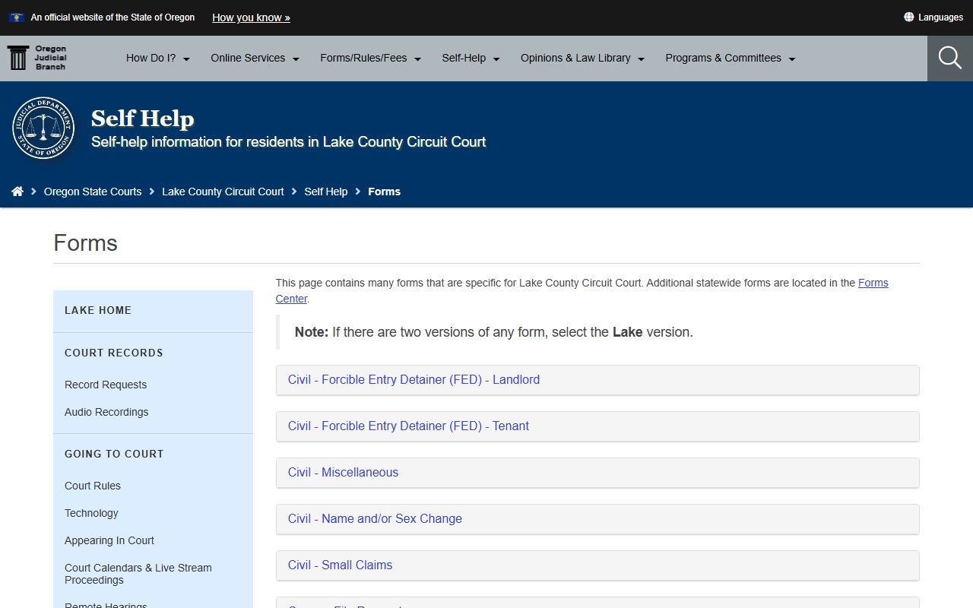This screenshot has height=608, width=973.
Task: Select LAKE HOME in sidebar
Action: 98,310
